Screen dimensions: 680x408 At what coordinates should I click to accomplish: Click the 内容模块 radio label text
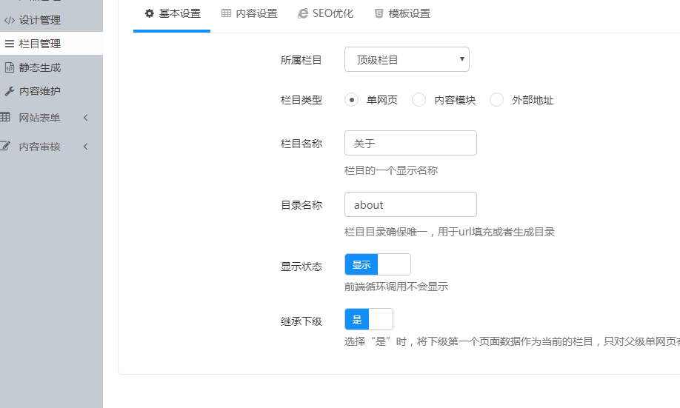click(x=455, y=100)
